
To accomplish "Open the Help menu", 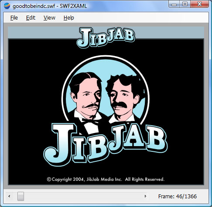I will click(x=69, y=18).
